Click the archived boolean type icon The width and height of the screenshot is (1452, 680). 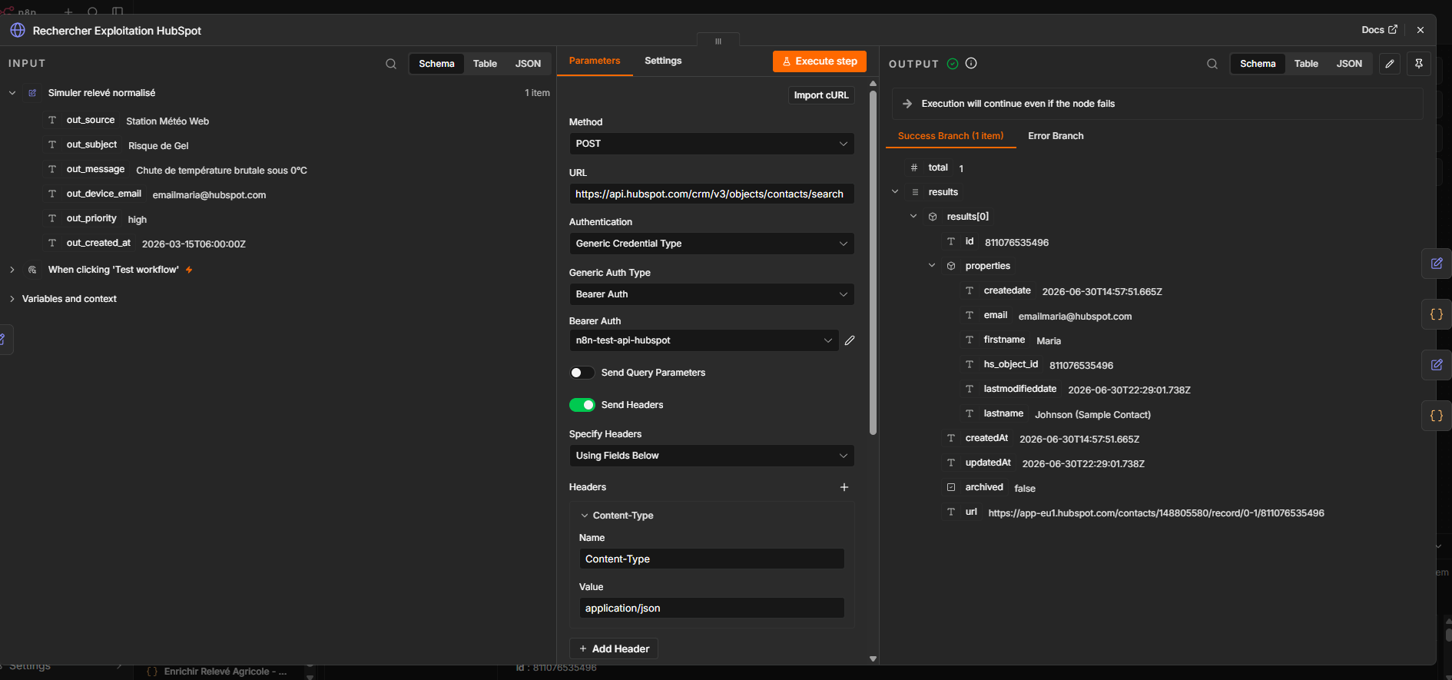tap(951, 487)
